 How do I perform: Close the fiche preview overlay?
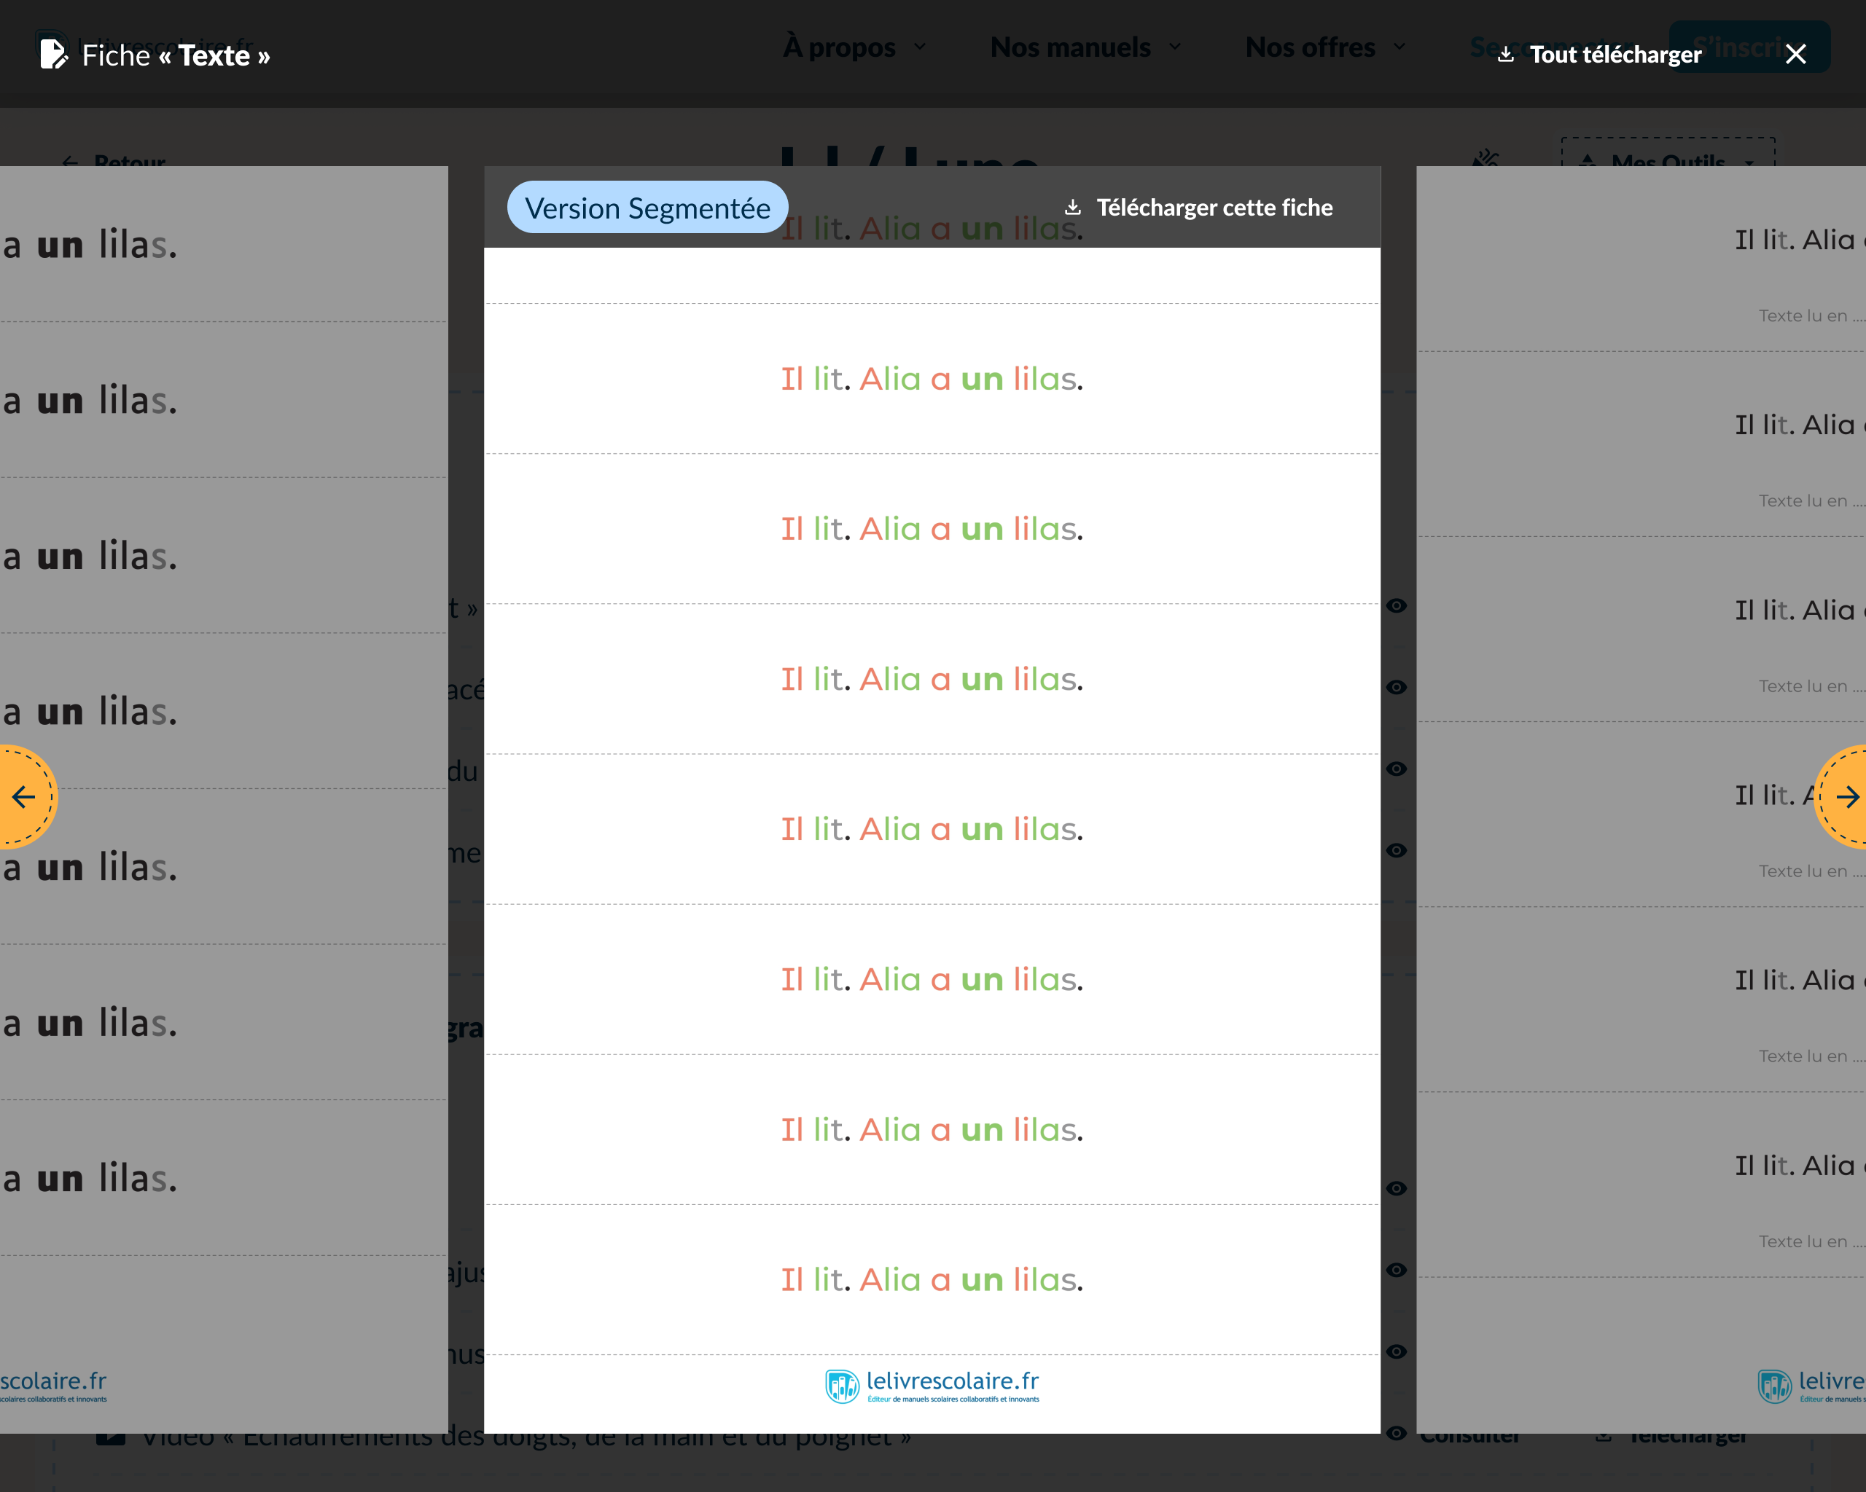point(1796,55)
